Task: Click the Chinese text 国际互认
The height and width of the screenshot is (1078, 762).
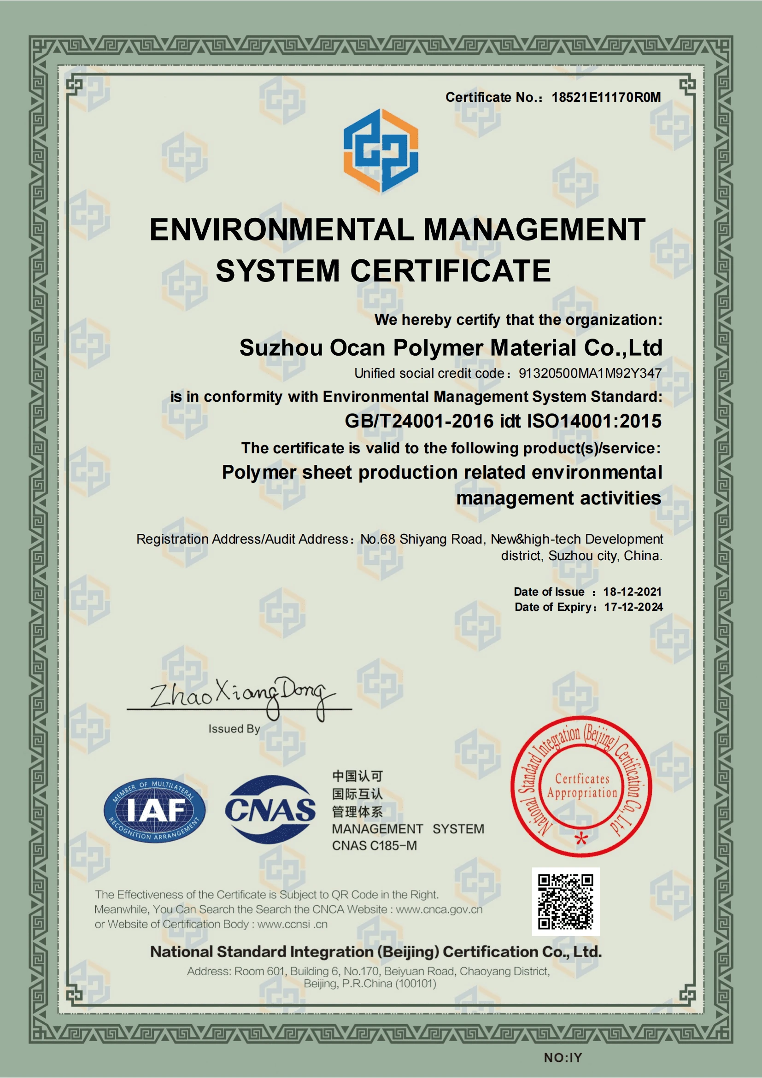Action: point(358,794)
